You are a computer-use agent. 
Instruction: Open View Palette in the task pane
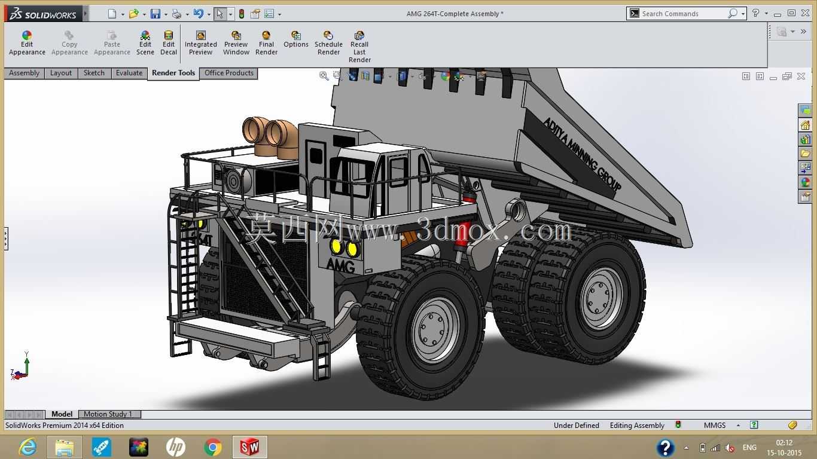click(806, 168)
